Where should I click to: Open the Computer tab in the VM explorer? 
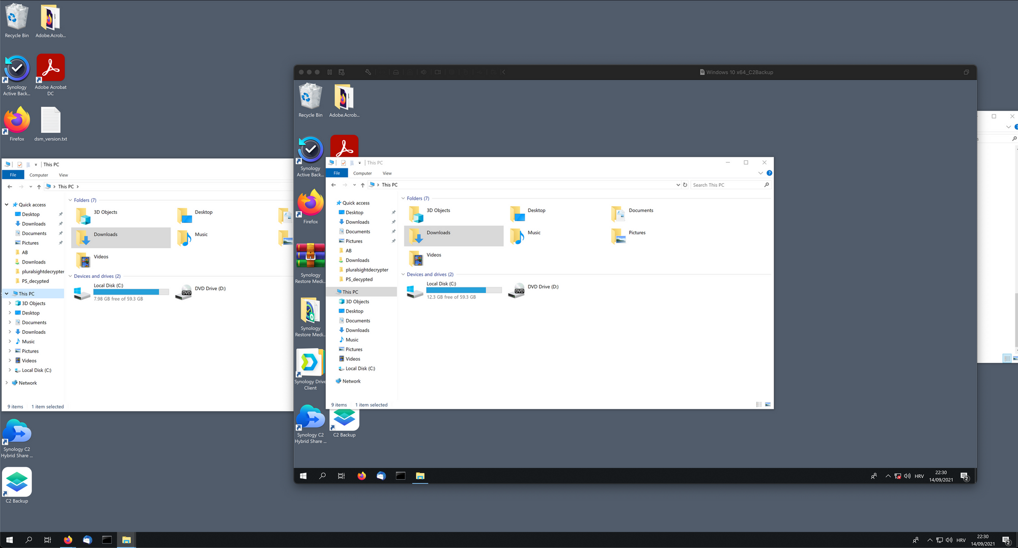click(x=362, y=173)
